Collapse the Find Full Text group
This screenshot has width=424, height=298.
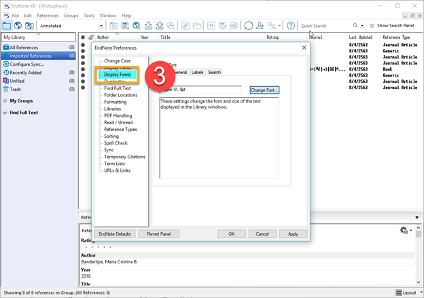[4, 112]
